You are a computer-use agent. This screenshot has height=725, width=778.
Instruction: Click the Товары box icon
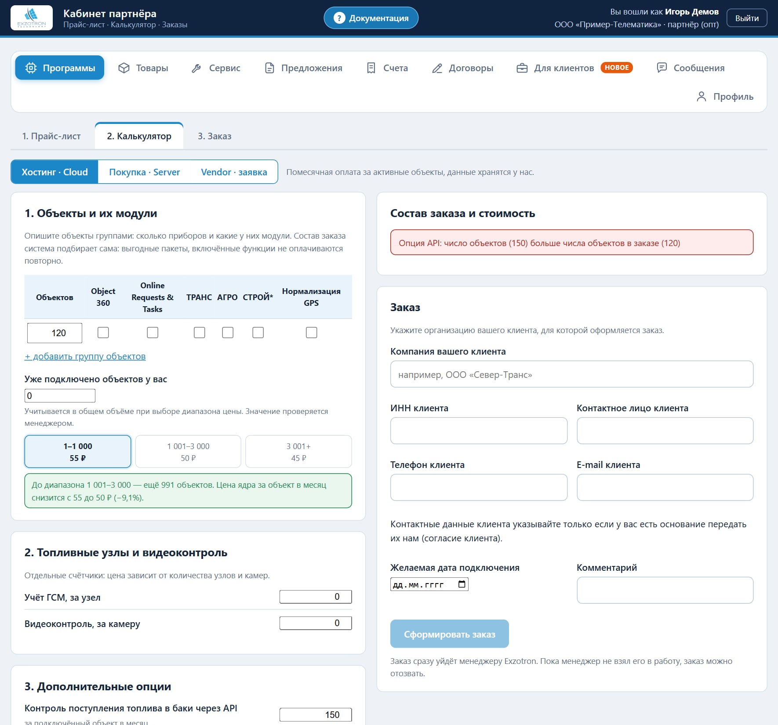124,68
